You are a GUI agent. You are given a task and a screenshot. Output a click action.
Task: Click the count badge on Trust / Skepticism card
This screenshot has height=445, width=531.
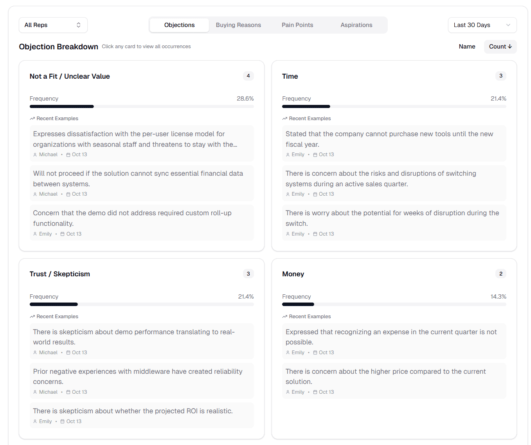point(248,274)
